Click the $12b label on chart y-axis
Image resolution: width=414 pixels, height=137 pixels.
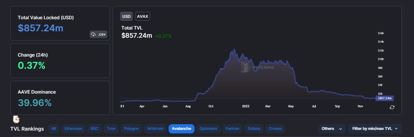point(381,51)
